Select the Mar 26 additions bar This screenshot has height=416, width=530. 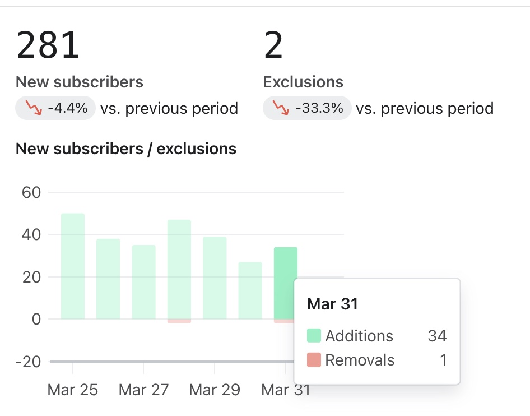(x=108, y=279)
